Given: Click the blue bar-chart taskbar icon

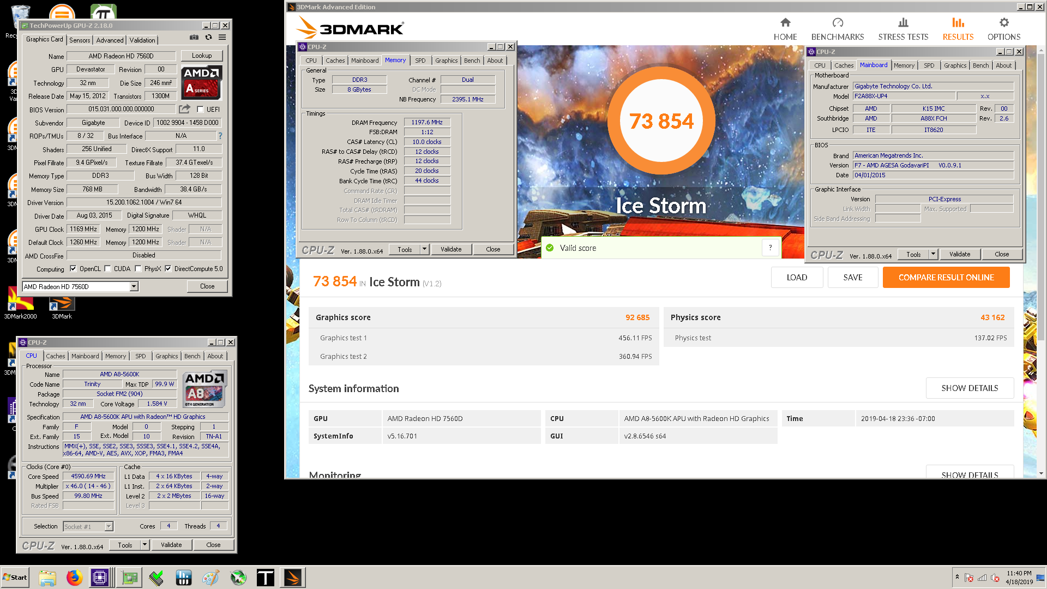Looking at the screenshot, I should point(184,578).
